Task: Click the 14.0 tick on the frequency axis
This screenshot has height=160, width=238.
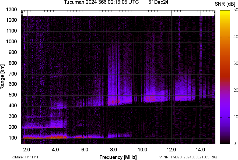Action: tap(200, 149)
